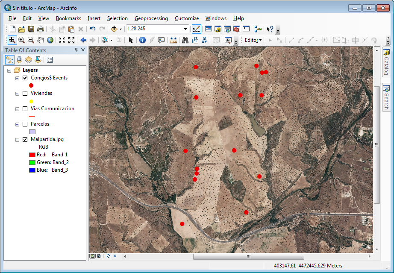Open the Search window toolbar icon
The height and width of the screenshot is (273, 394).
[227, 29]
